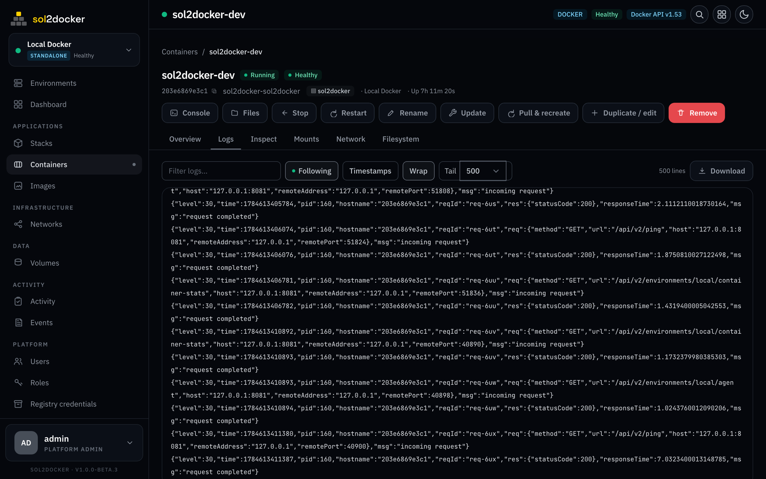Open the Tail 500 lines dropdown

click(x=483, y=171)
